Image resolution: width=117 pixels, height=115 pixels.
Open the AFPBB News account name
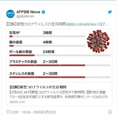[x=28, y=12]
